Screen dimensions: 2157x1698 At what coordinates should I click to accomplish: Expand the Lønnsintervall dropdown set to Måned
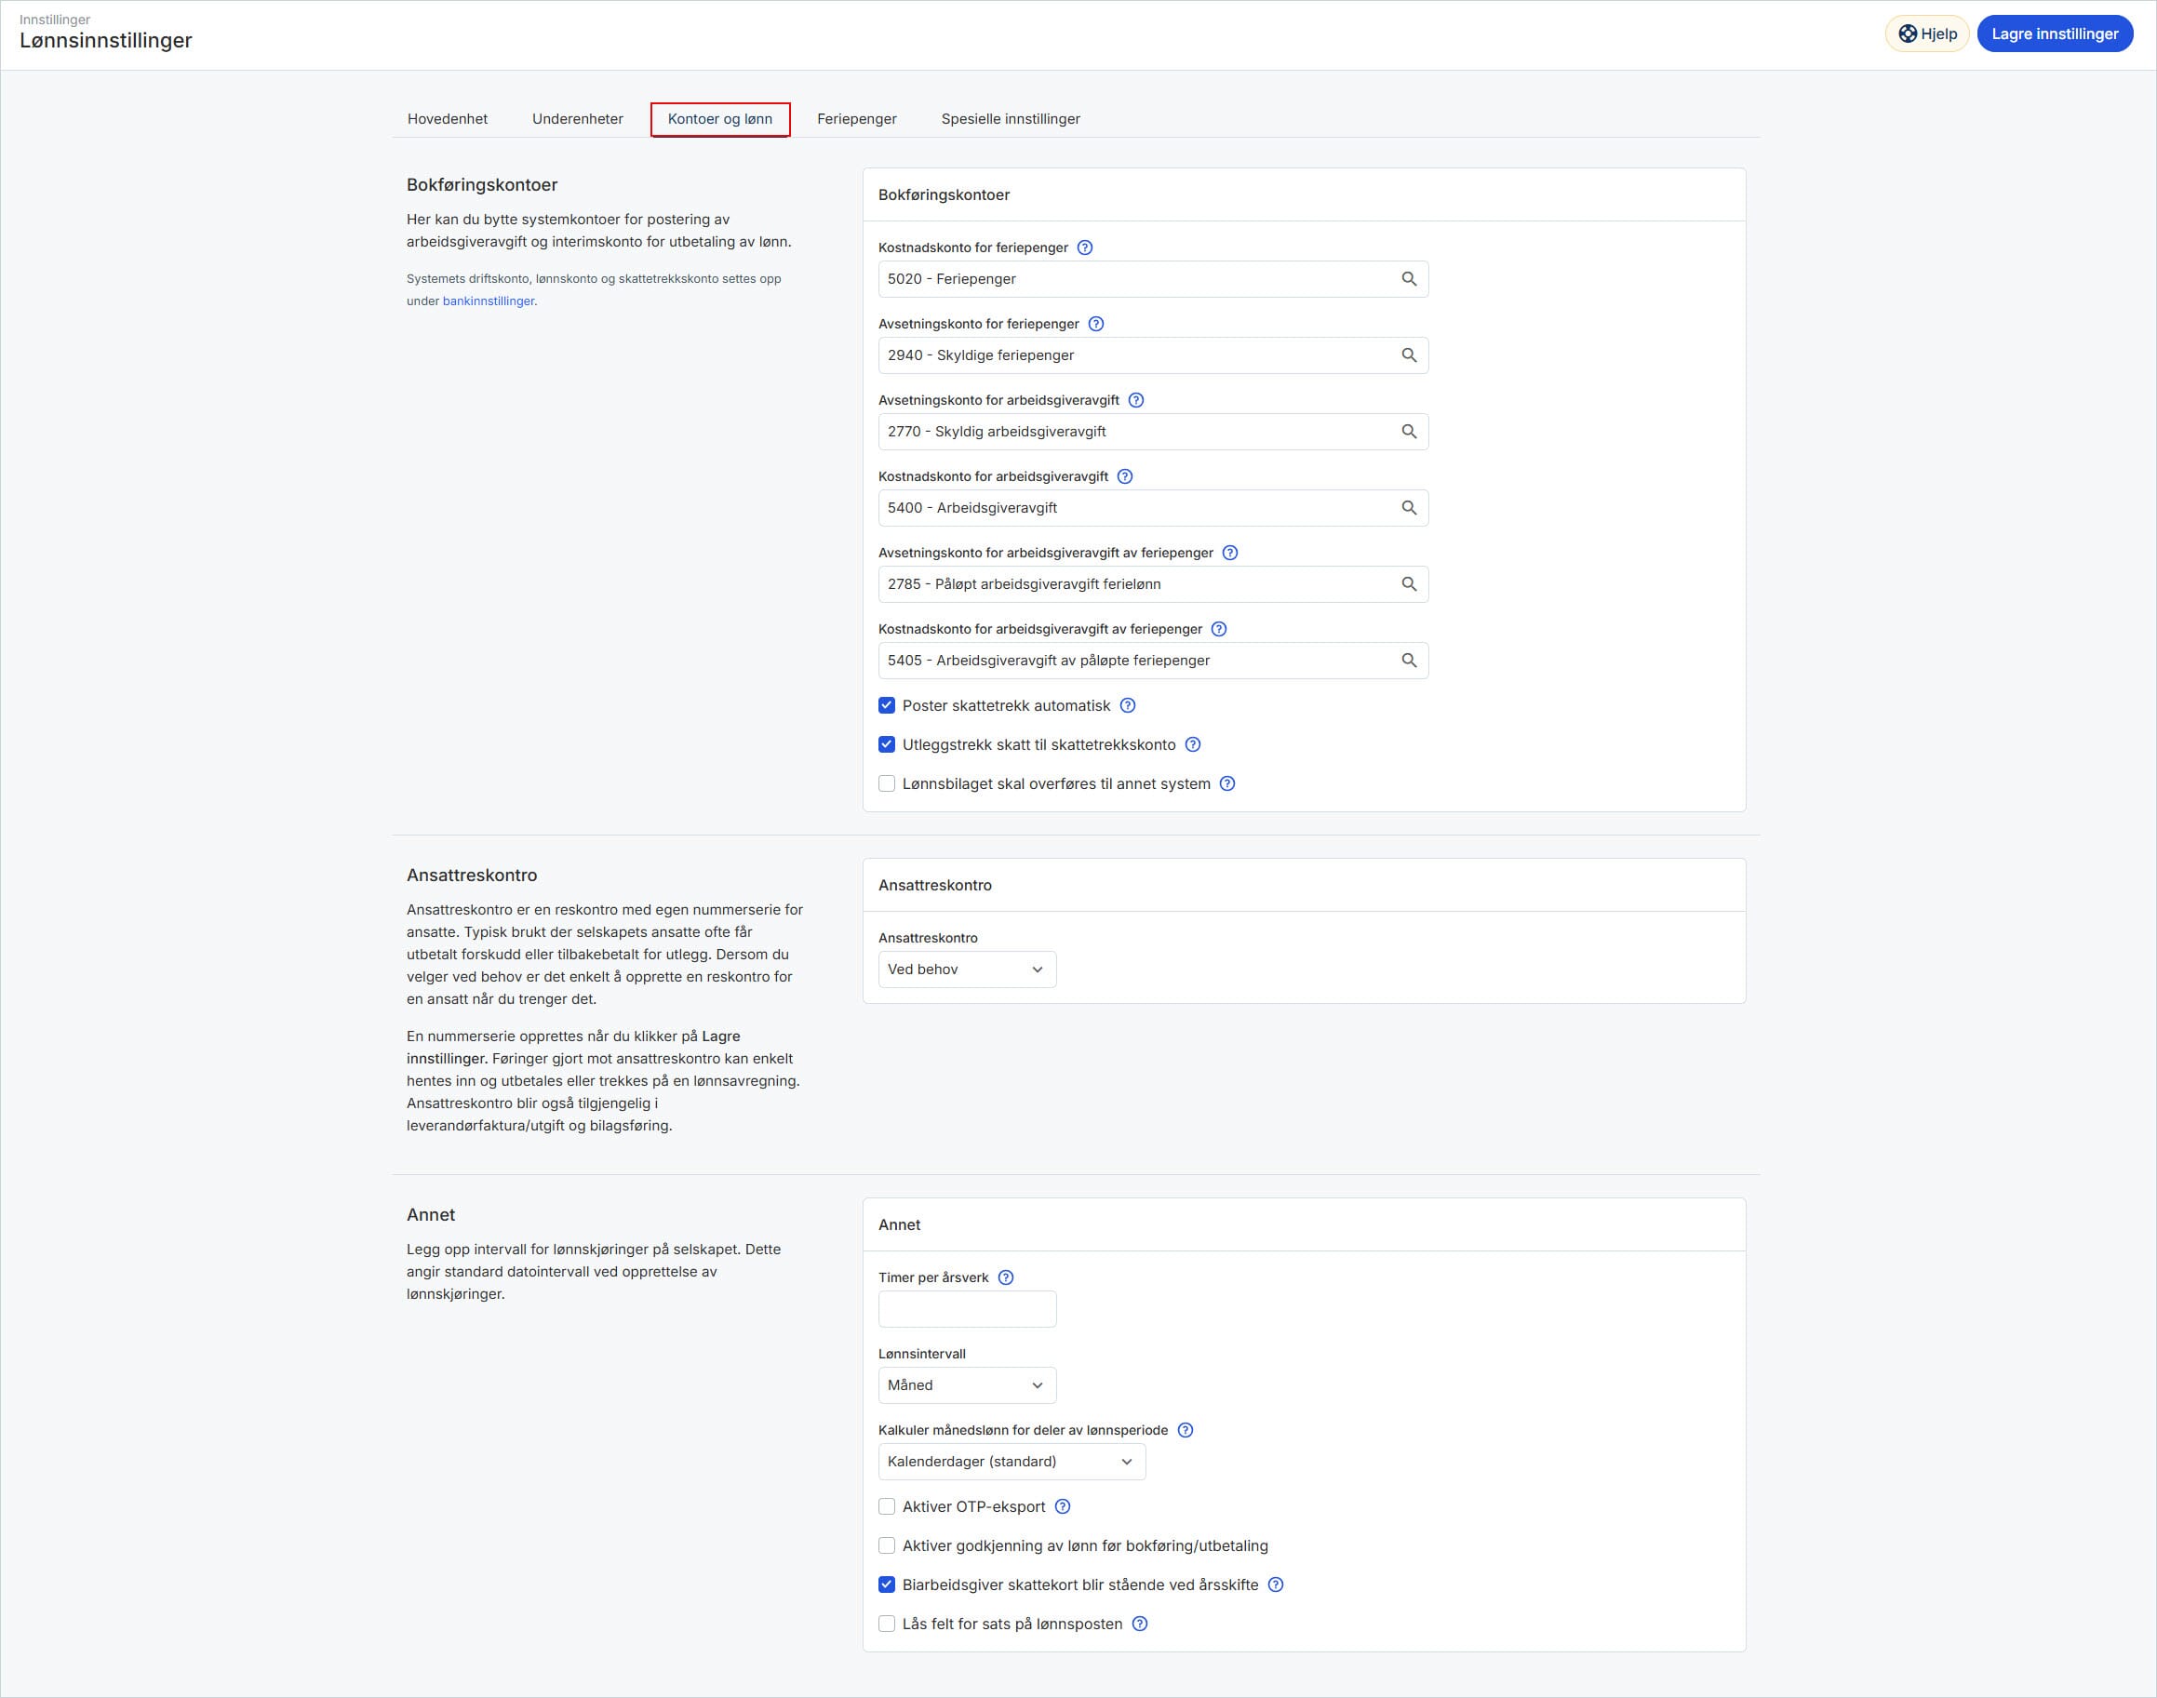click(966, 1385)
